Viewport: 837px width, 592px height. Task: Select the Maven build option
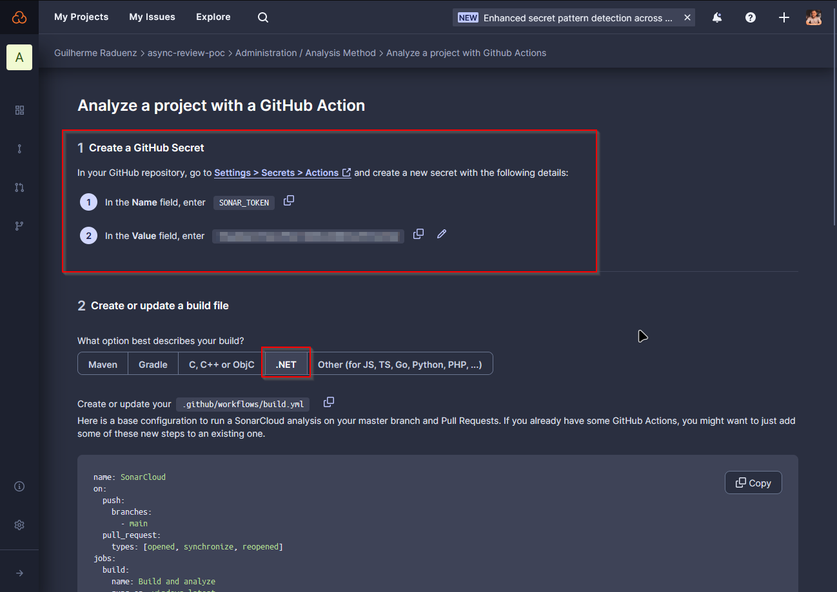click(x=103, y=364)
